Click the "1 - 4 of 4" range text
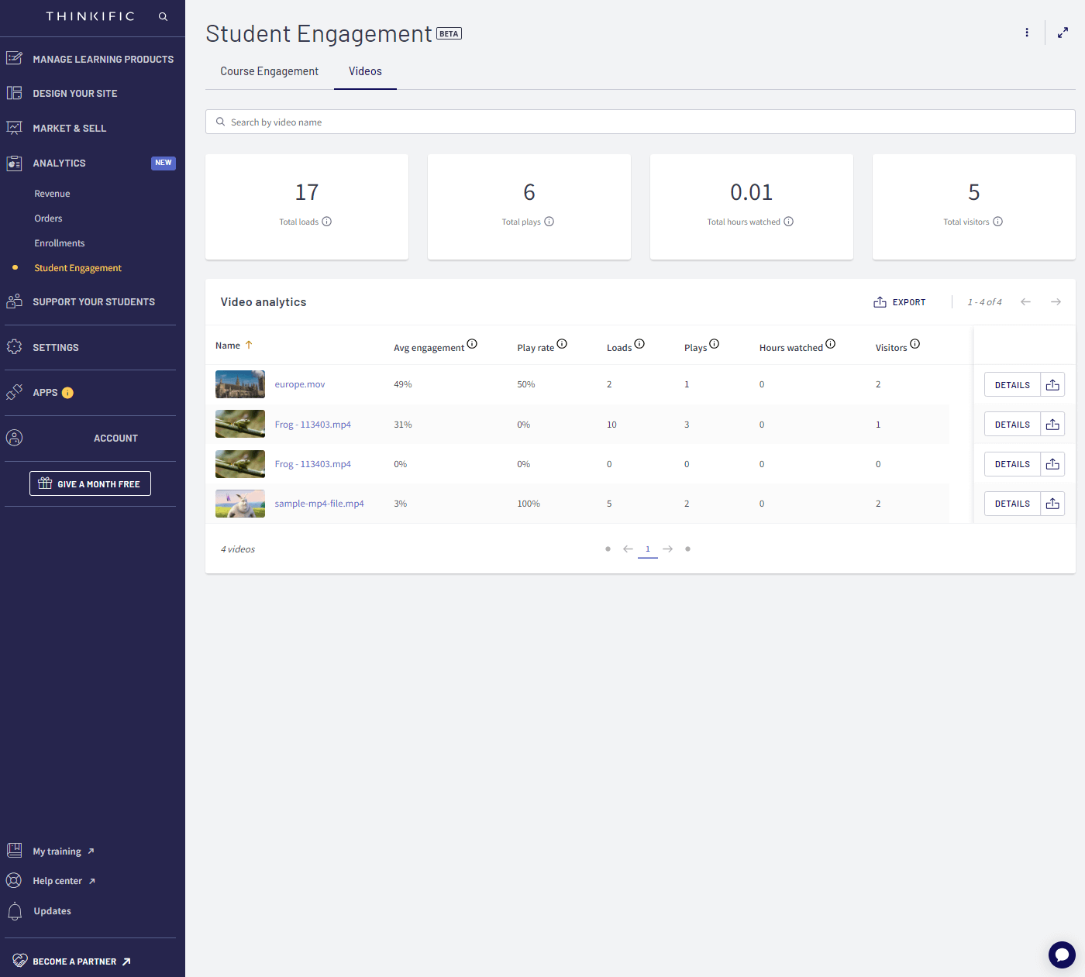This screenshot has height=977, width=1085. 984,302
